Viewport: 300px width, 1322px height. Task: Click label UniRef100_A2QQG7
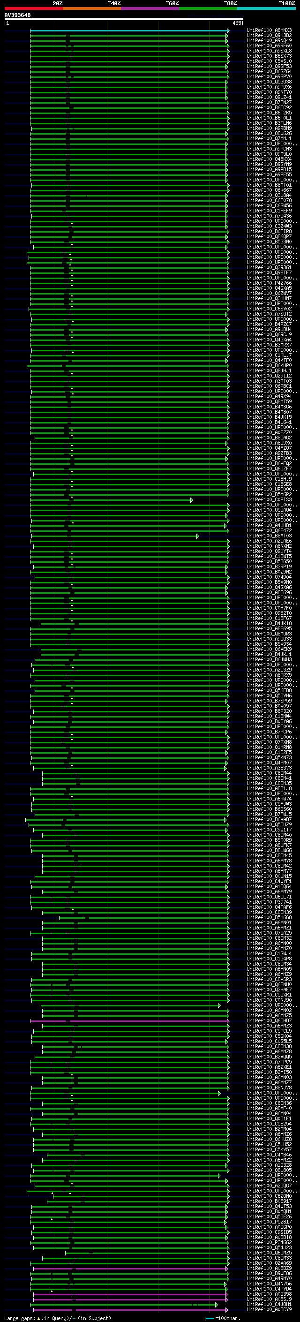coord(269,1186)
